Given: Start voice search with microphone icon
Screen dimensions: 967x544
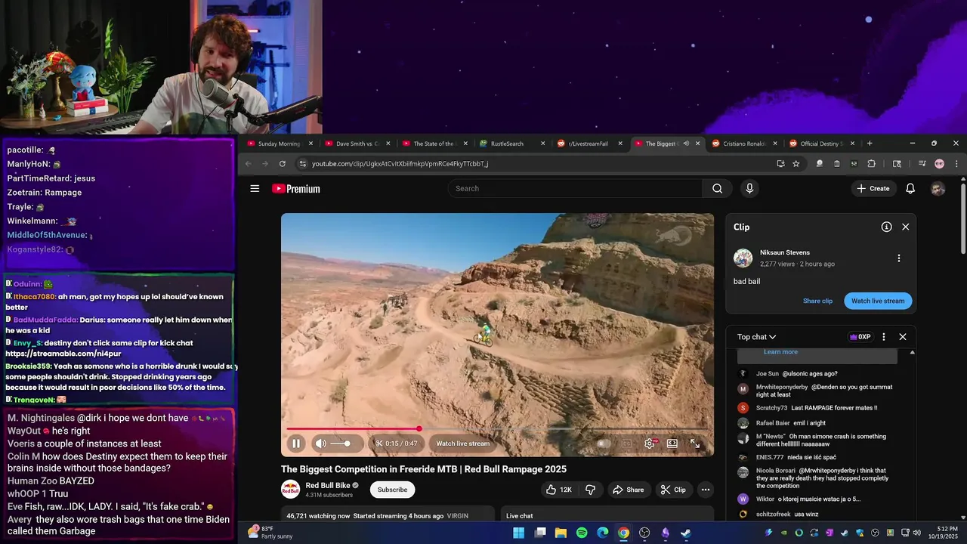Looking at the screenshot, I should coord(749,188).
